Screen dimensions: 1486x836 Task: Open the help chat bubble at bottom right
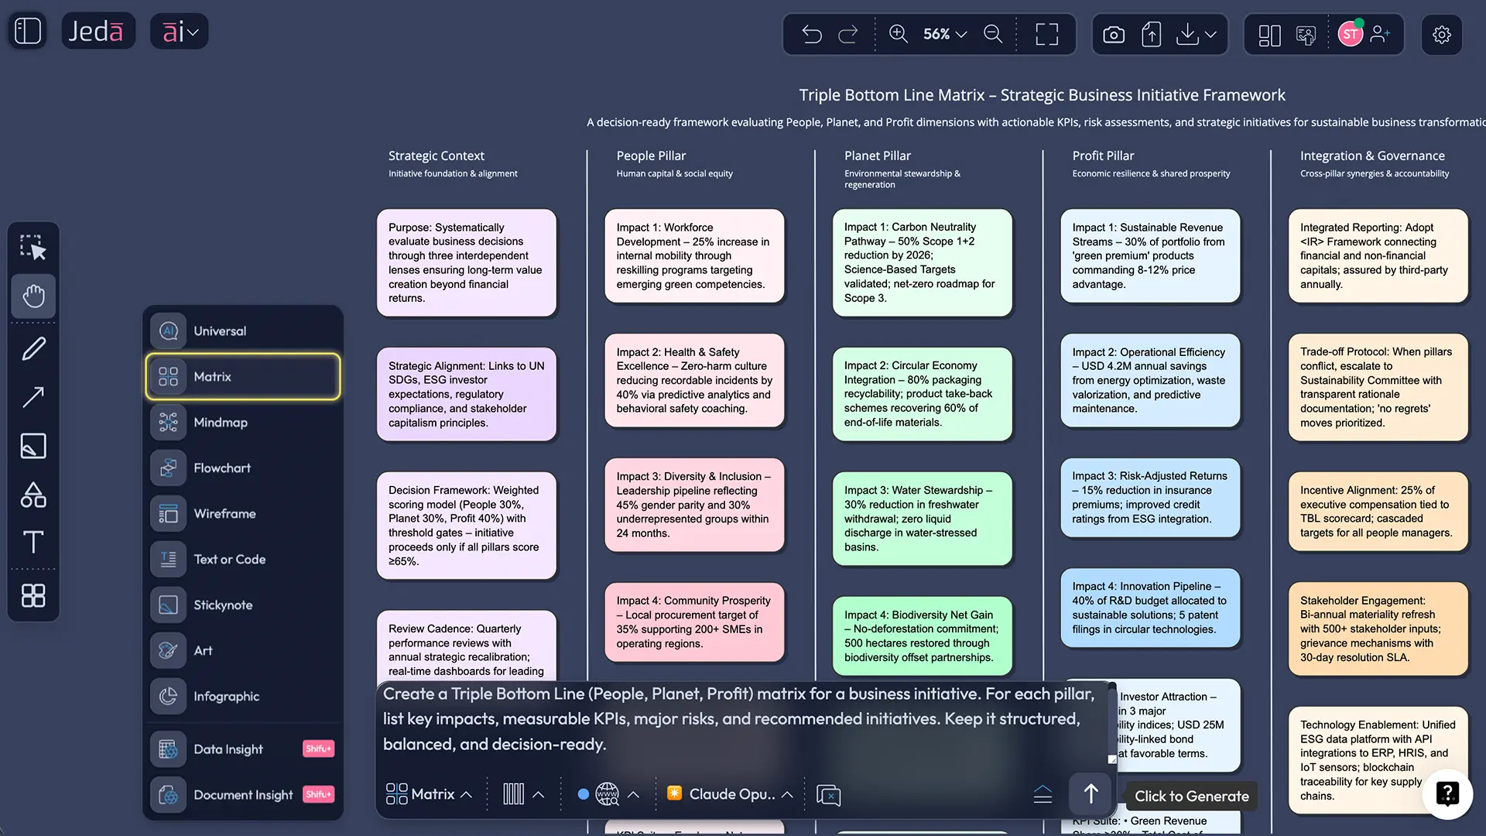tap(1448, 794)
